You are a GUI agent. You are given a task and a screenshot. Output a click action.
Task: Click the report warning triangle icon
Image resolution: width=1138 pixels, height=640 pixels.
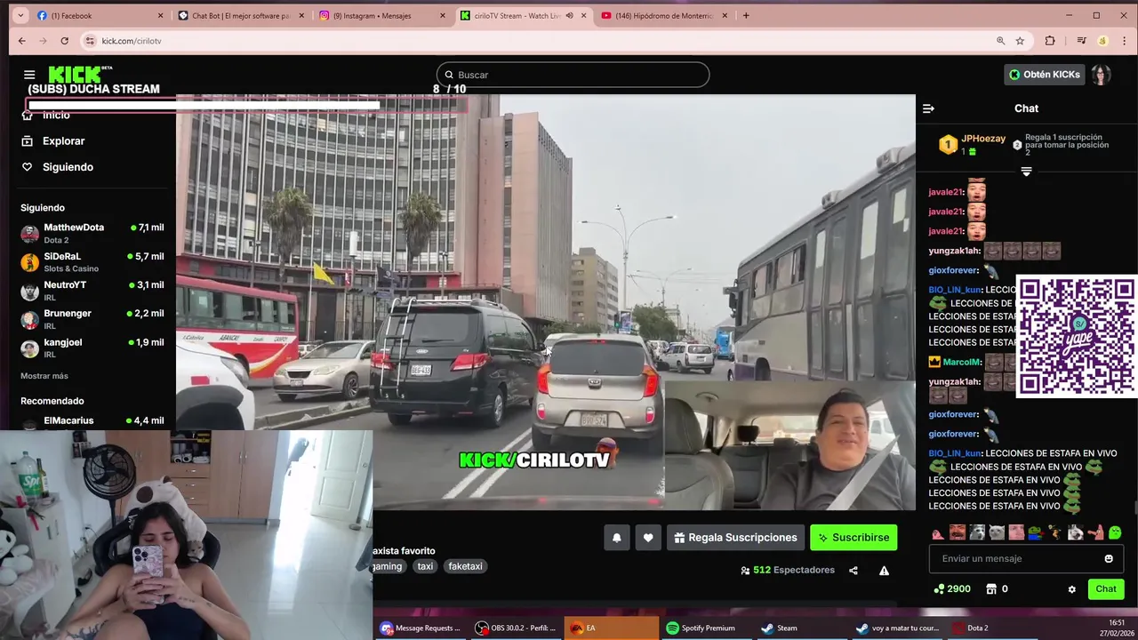pyautogui.click(x=884, y=571)
